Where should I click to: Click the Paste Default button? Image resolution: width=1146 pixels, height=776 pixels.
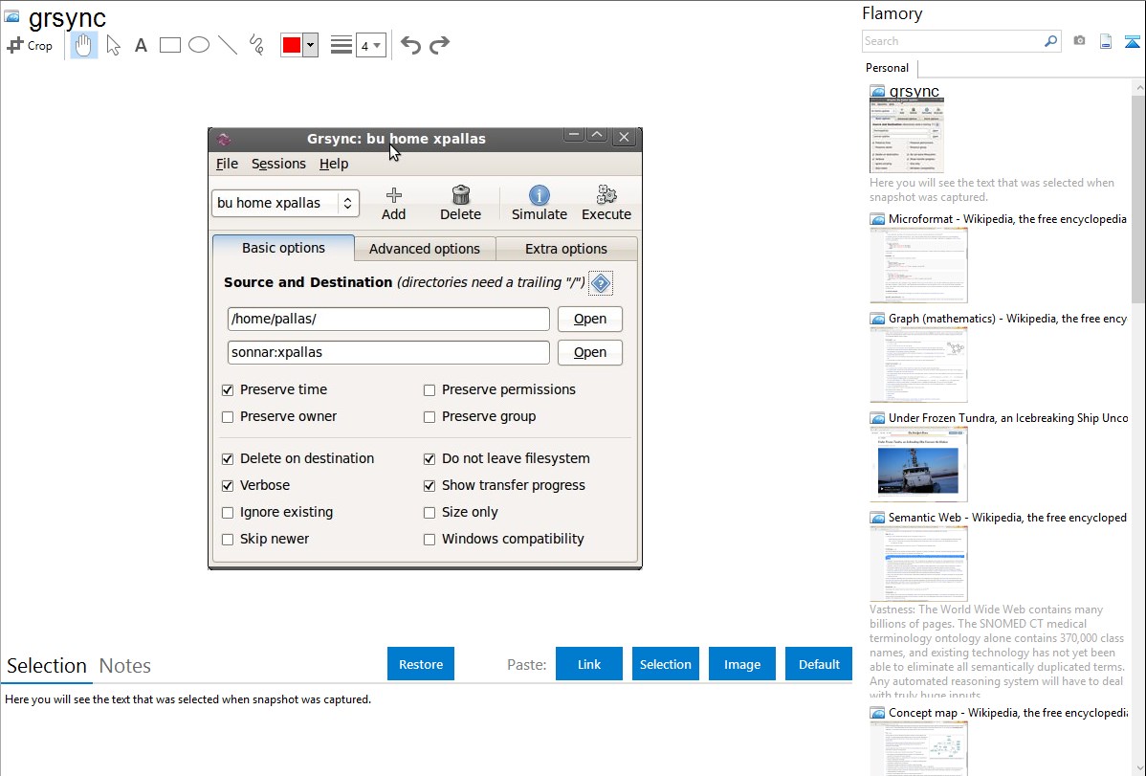[x=819, y=664]
